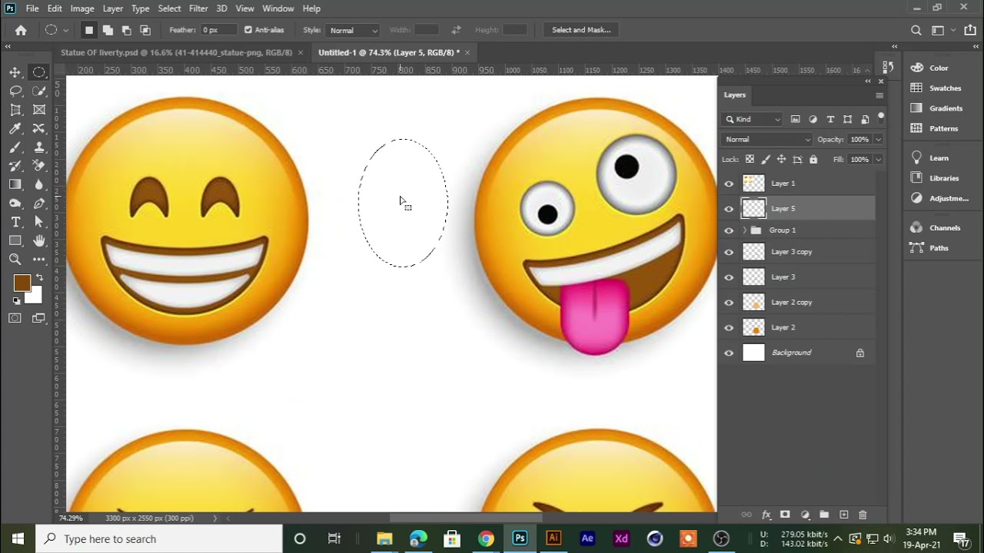
Task: Click the Select and Mask button
Action: coord(581,30)
